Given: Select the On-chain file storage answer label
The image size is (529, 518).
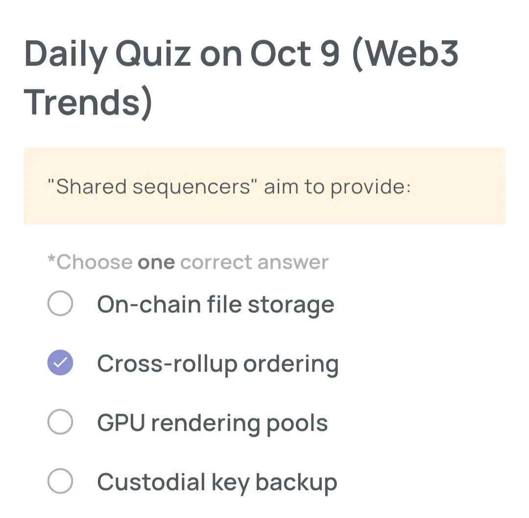Looking at the screenshot, I should point(216,304).
